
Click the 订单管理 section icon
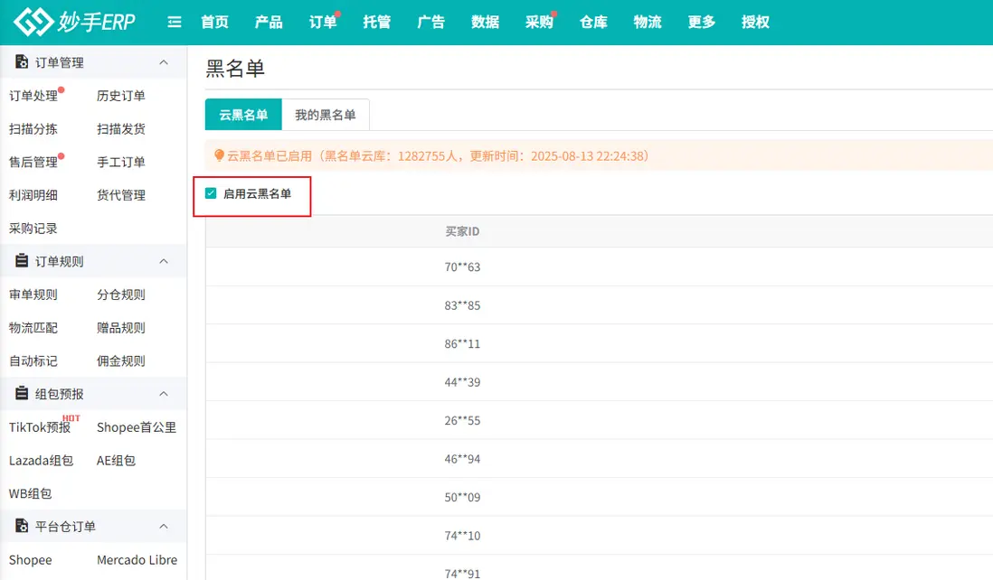22,62
